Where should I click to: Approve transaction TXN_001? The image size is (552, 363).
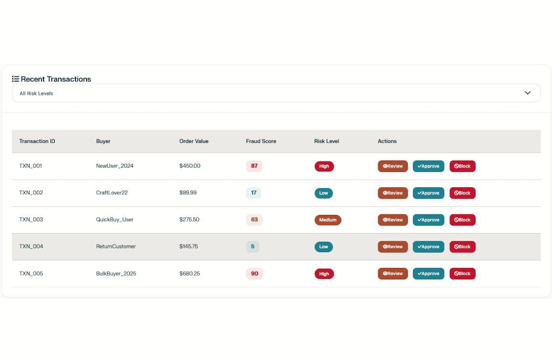pos(428,166)
